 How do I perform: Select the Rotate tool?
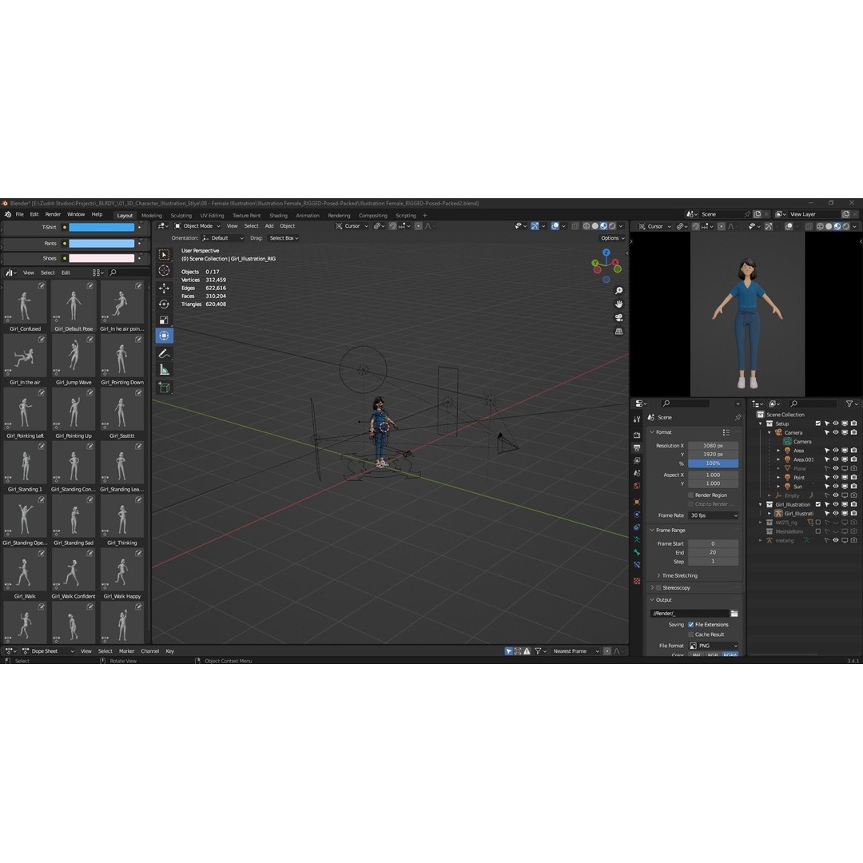[164, 304]
